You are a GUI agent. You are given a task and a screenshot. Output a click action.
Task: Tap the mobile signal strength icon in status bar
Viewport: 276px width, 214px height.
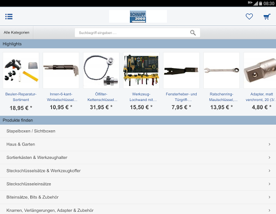point(256,3)
